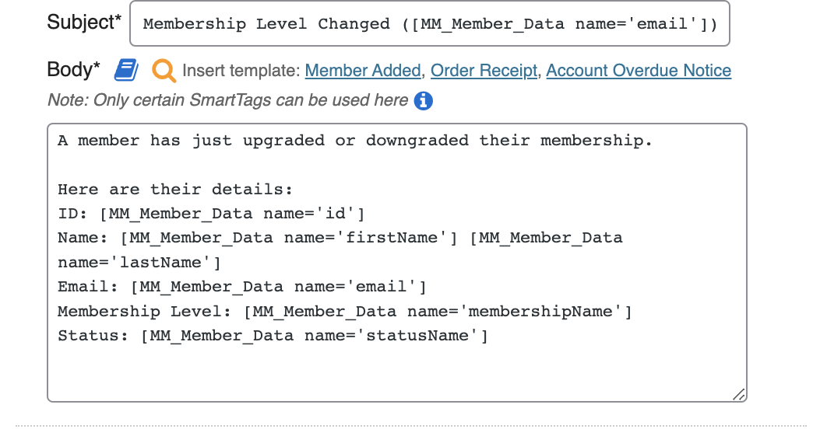Place cursor on the Email SmartTag line
Image resolution: width=813 pixels, height=429 pixels.
coord(241,287)
